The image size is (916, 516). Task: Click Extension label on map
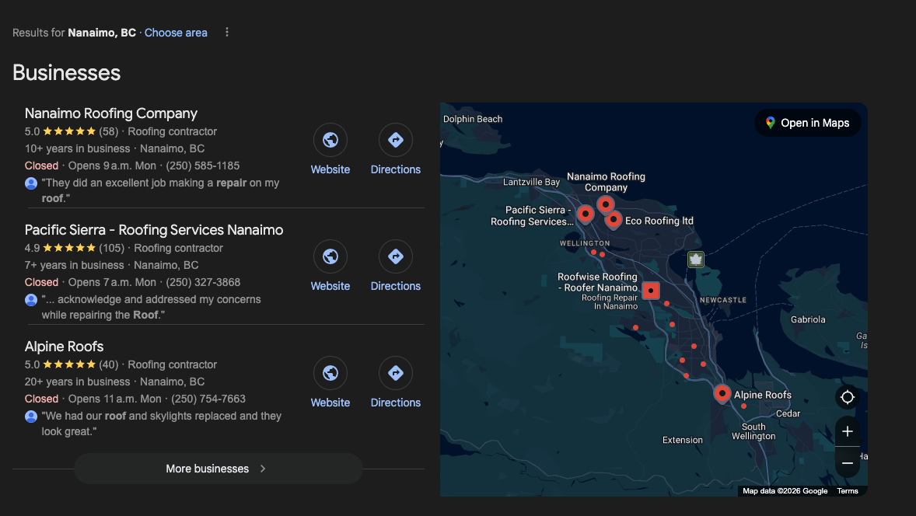pos(682,440)
